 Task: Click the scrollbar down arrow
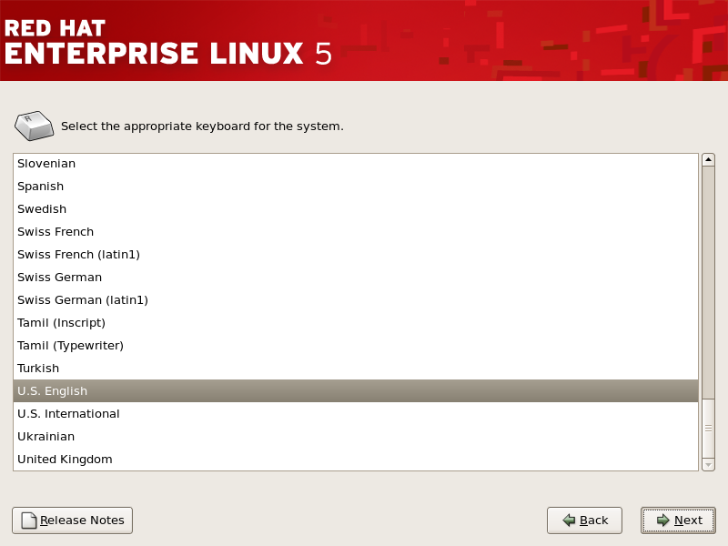[x=708, y=462]
